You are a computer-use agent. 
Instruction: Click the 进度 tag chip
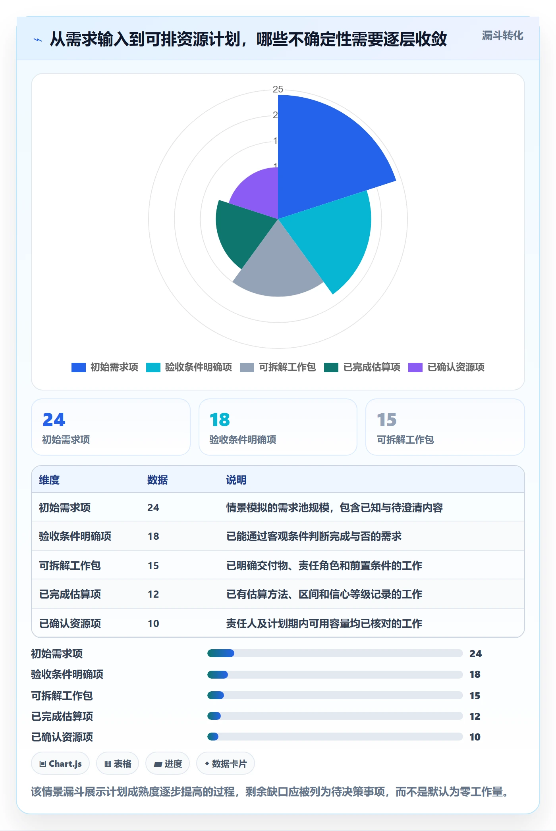pyautogui.click(x=168, y=763)
